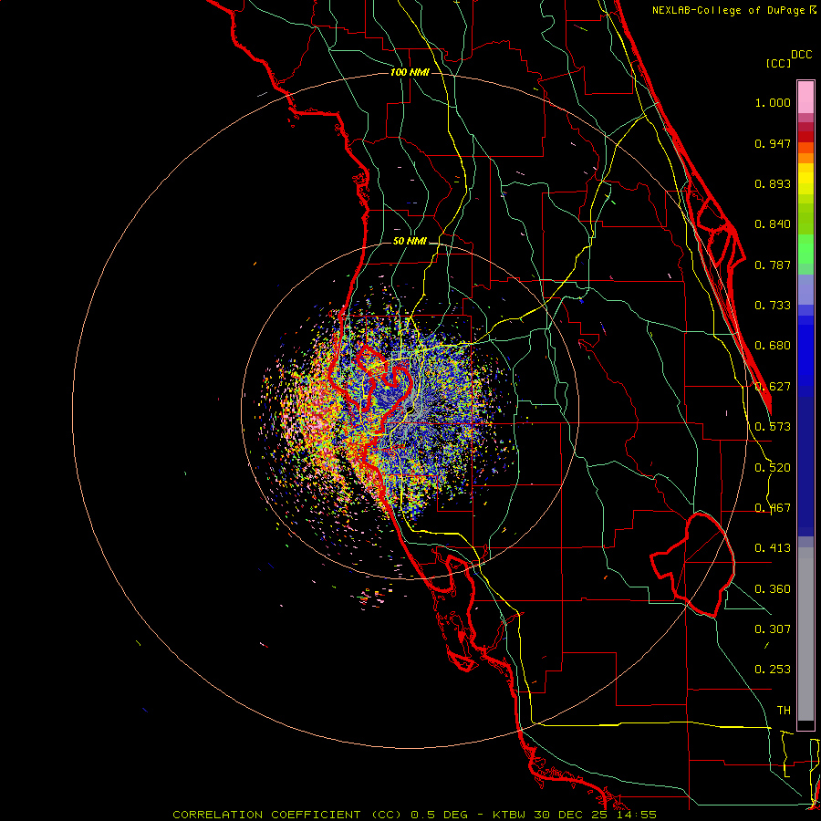Select the 0.360 scale value
The height and width of the screenshot is (821, 821).
tap(773, 589)
